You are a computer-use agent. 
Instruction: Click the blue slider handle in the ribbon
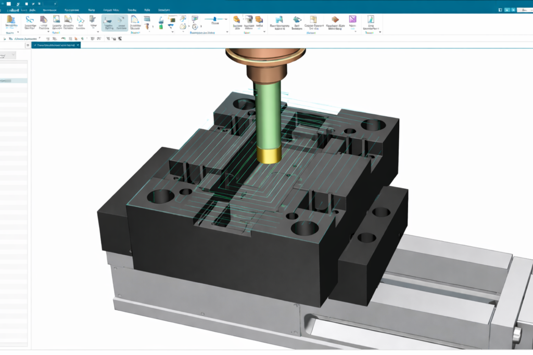(212, 19)
